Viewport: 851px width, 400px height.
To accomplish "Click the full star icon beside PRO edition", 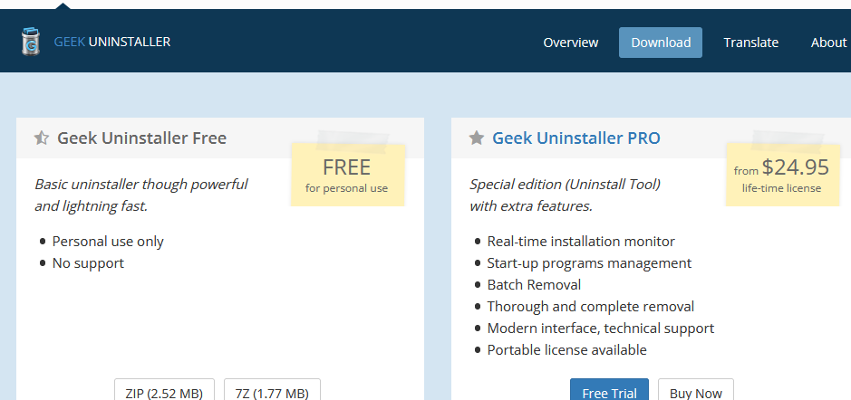I will pyautogui.click(x=477, y=138).
